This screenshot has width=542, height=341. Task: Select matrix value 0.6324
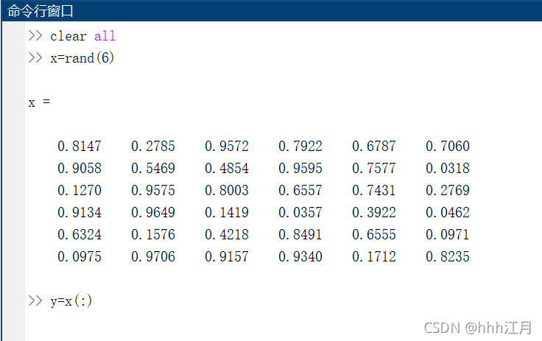(80, 234)
